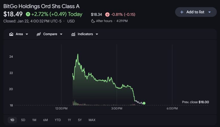This screenshot has width=220, height=127.
Task: Click the green endpoint dot on the chart
Action: pos(144,103)
